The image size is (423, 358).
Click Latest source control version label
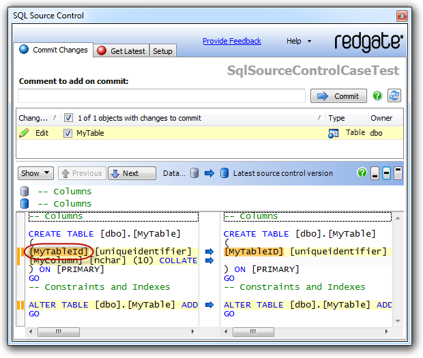click(x=282, y=173)
